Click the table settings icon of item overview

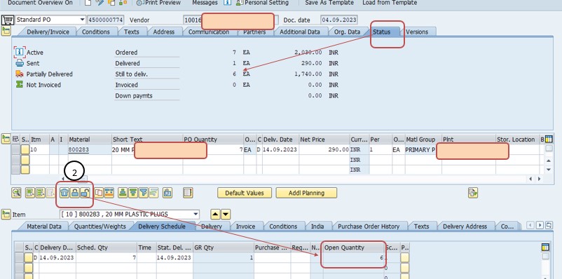click(549, 139)
